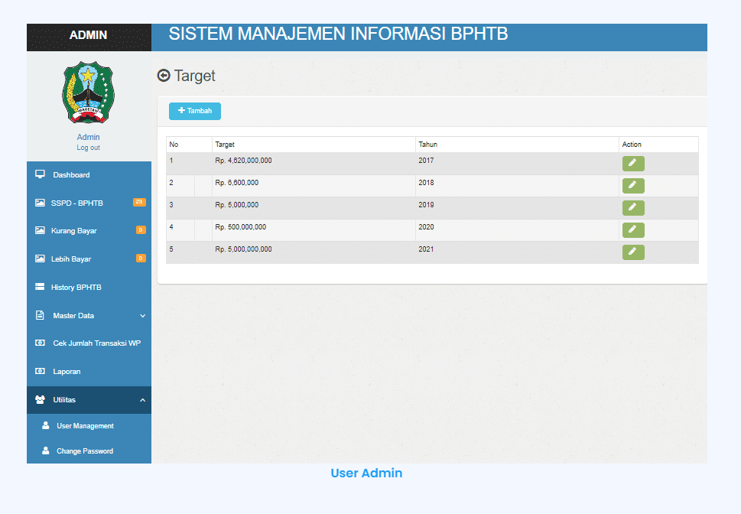Click the Utilitas users icon
Screen dimensions: 741x514
coord(41,399)
